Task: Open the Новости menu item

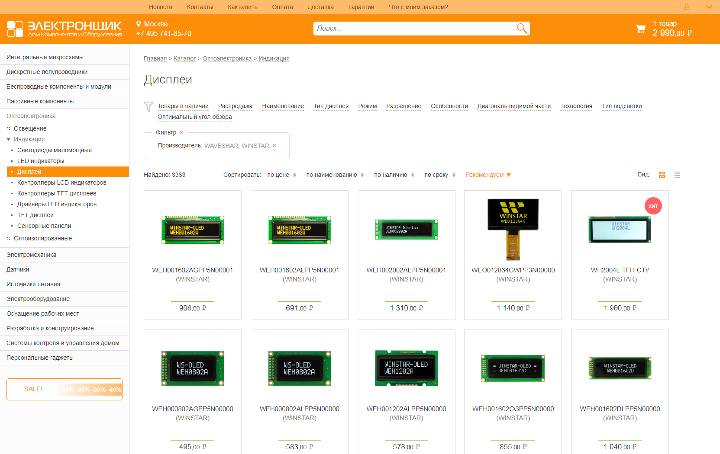Action: point(161,7)
